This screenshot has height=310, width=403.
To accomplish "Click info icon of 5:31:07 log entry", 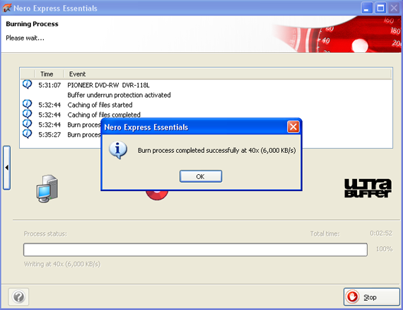I will 28,84.
